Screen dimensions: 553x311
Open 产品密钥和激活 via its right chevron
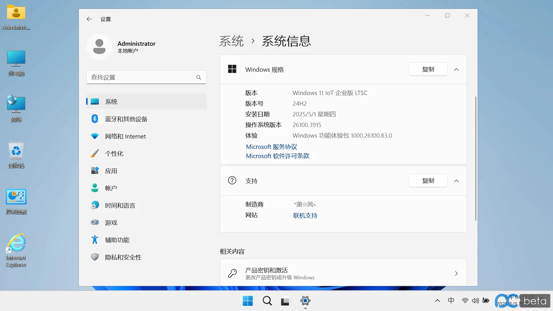(456, 273)
